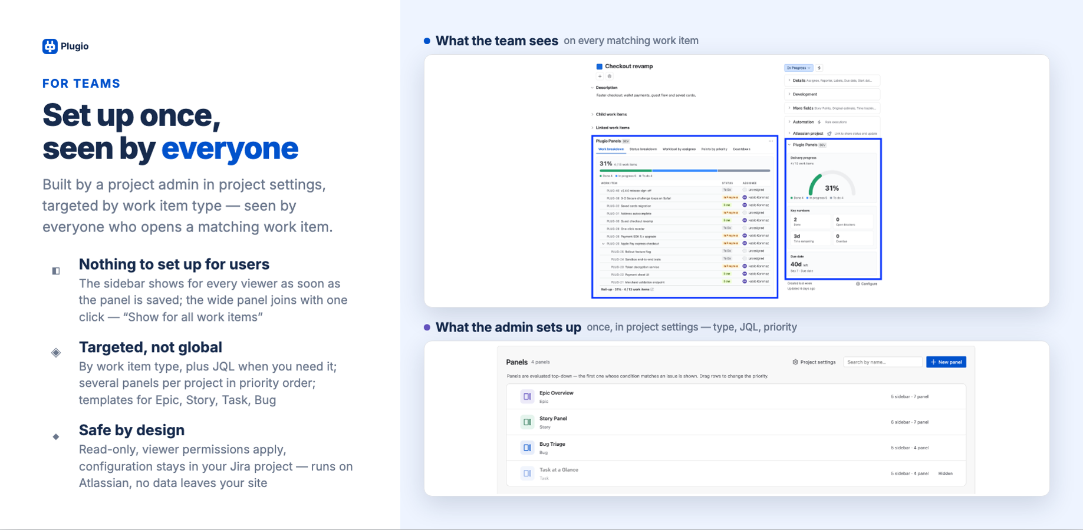Click the 4 panels count label
The height and width of the screenshot is (530, 1083).
pos(540,362)
